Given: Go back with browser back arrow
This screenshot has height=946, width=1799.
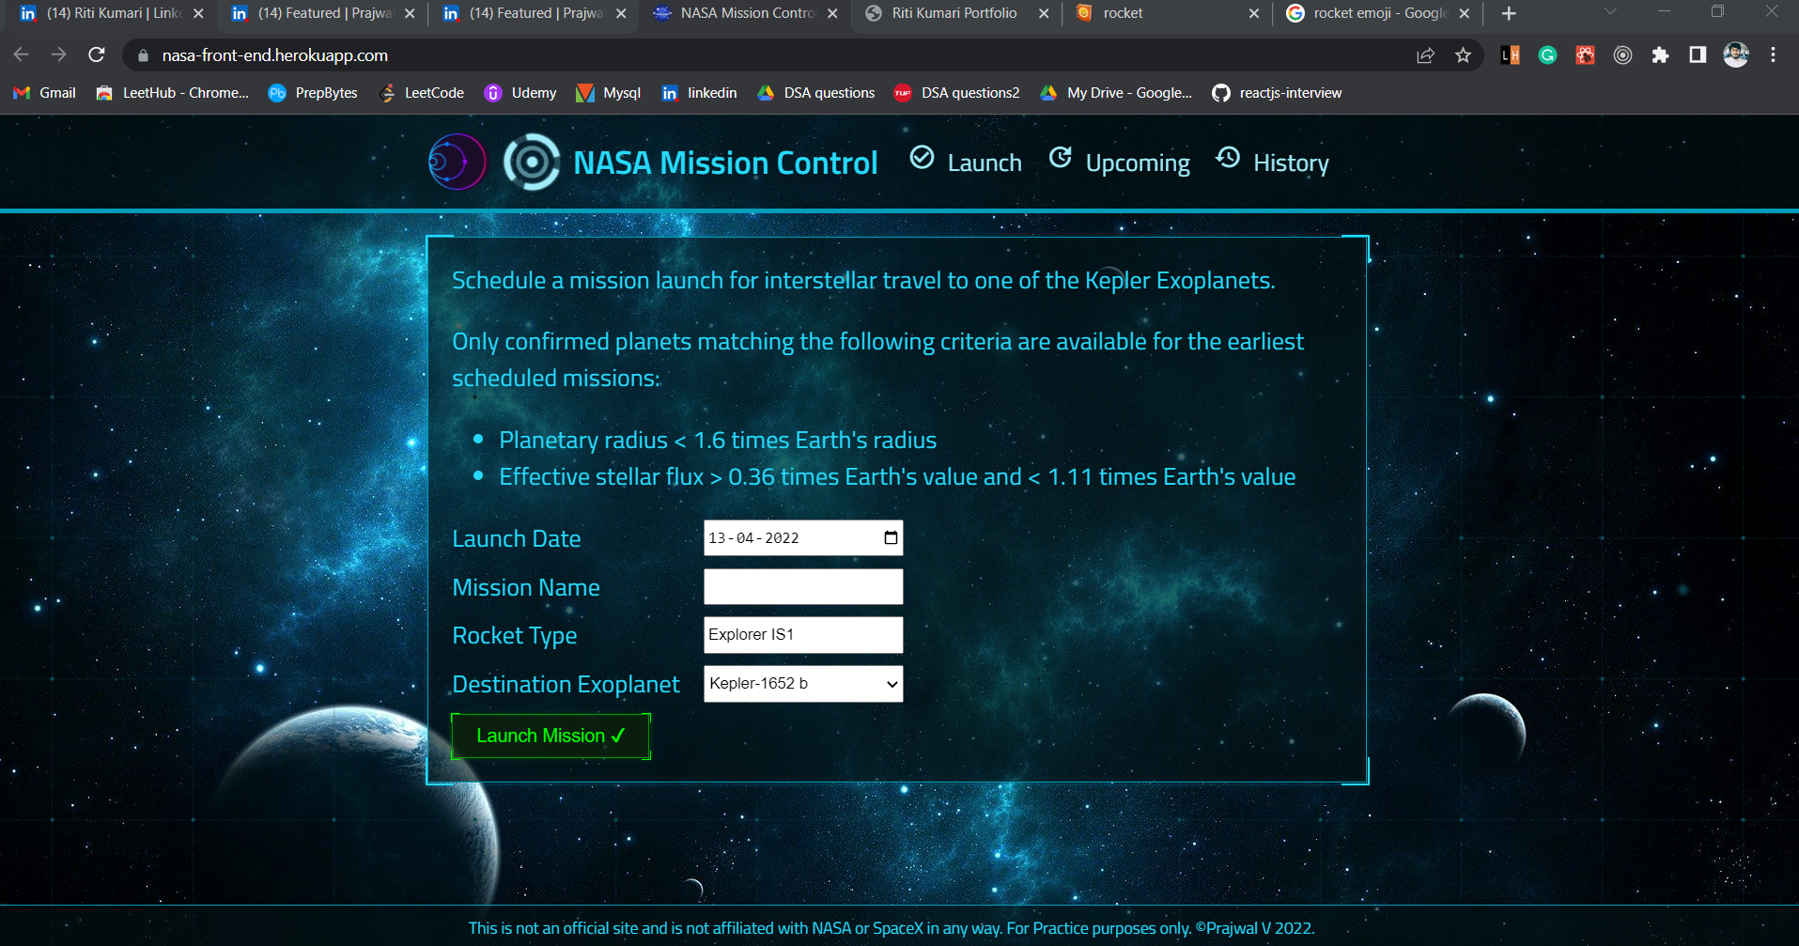Looking at the screenshot, I should point(22,55).
